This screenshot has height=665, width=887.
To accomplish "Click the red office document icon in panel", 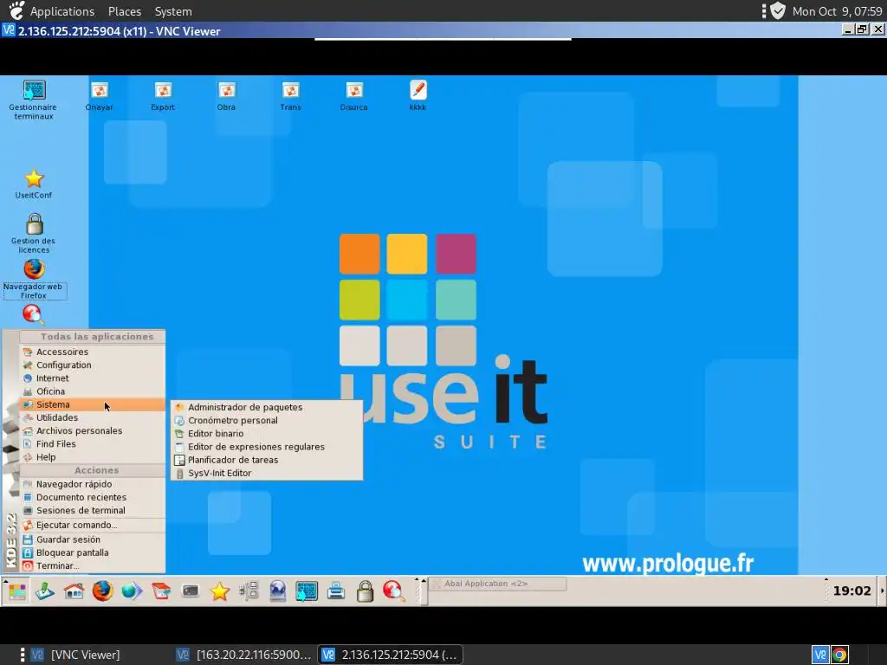I will click(161, 591).
